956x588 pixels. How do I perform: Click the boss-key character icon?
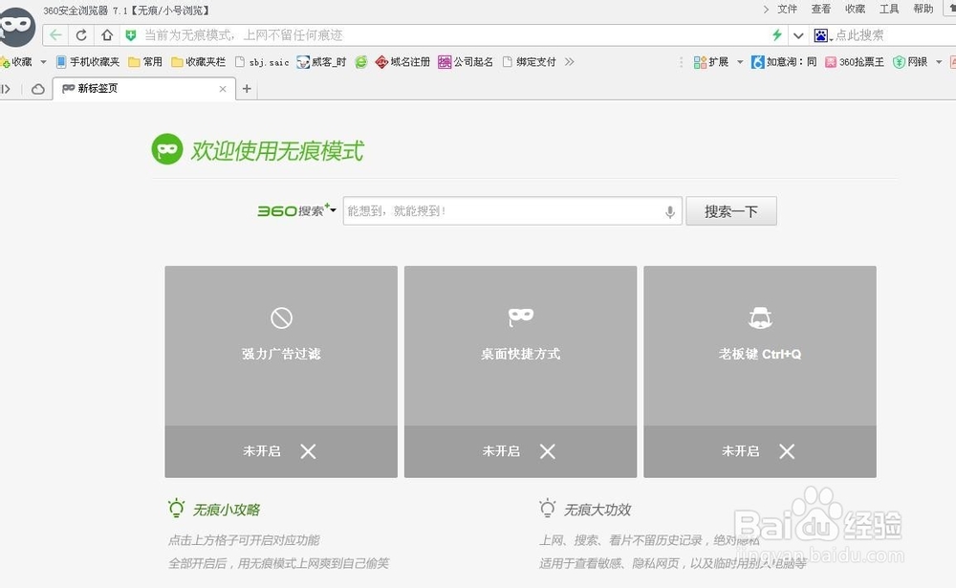[760, 317]
